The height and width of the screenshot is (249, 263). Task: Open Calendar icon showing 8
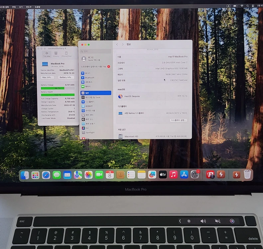coord(110,175)
